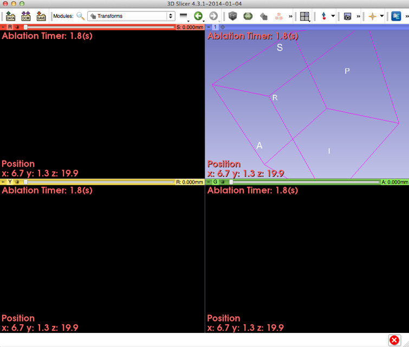Open the Transforms module selector dropdown

click(x=131, y=16)
